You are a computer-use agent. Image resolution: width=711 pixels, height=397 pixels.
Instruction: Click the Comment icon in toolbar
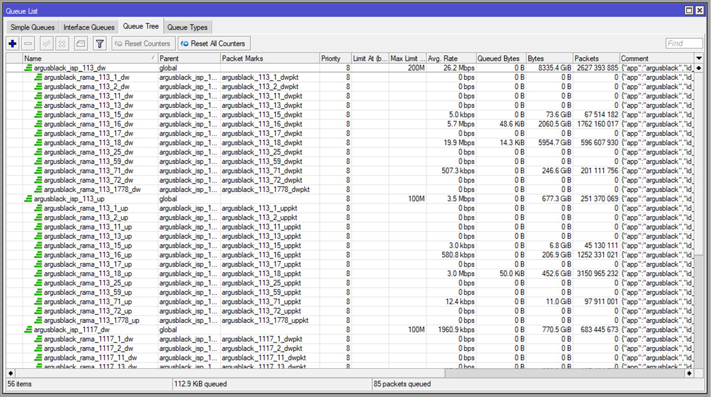point(81,44)
